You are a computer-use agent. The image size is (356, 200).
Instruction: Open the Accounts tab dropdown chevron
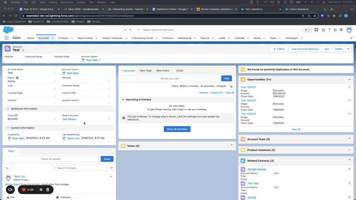pos(52,38)
